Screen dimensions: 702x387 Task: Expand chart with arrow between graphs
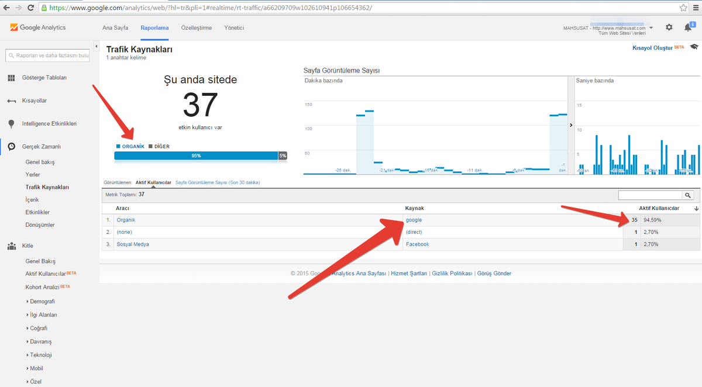click(570, 125)
